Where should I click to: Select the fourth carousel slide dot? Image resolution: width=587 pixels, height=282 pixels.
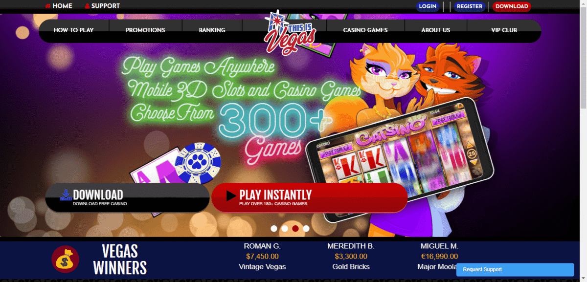tap(306, 228)
